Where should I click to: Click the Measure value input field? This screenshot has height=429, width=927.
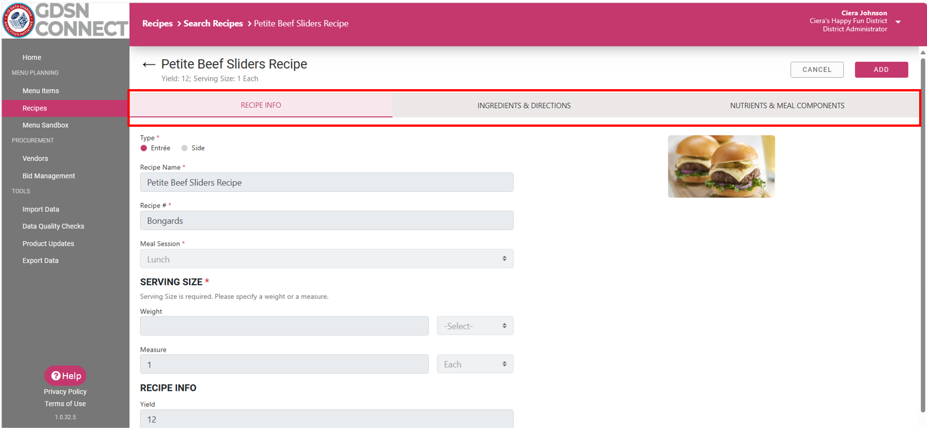pos(284,365)
